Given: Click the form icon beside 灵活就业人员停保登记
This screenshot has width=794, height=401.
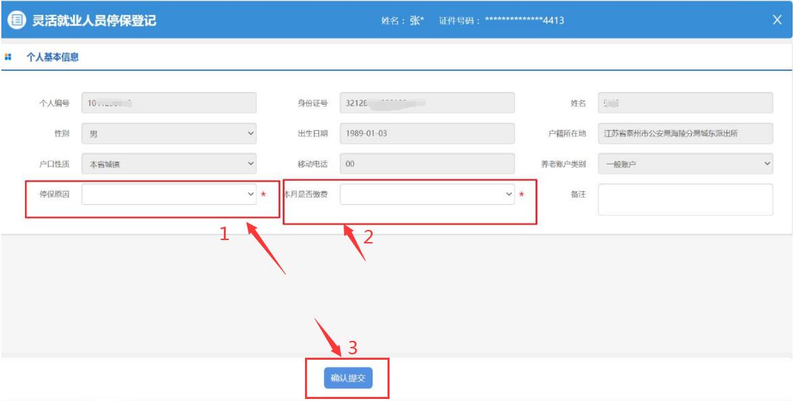Looking at the screenshot, I should [15, 20].
